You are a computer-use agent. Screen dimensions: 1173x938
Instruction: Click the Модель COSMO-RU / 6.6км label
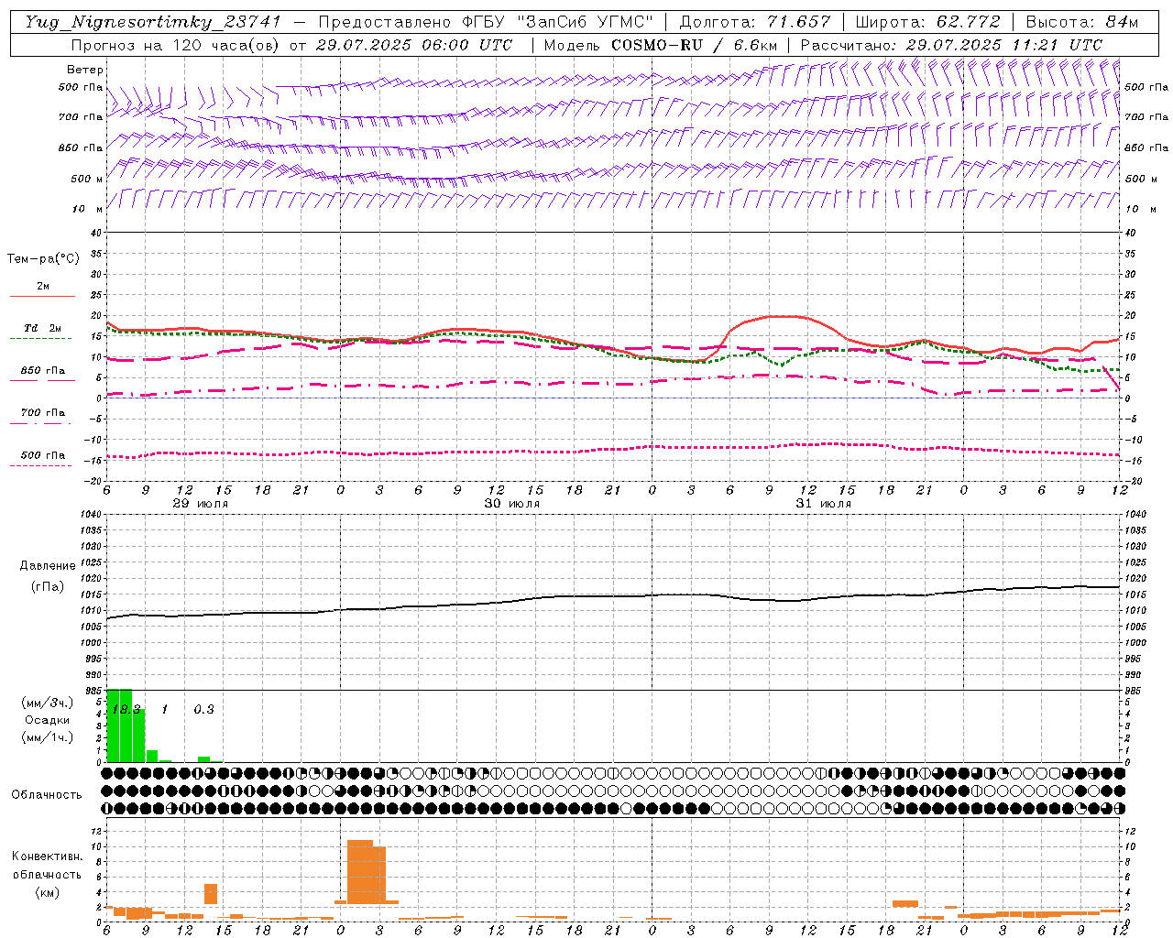660,45
